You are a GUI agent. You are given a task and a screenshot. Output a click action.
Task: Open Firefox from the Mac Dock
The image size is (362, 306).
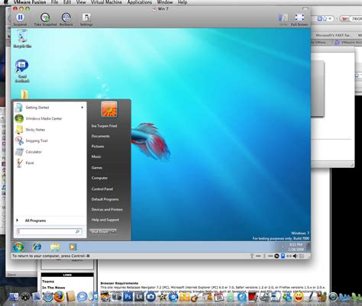point(59,297)
